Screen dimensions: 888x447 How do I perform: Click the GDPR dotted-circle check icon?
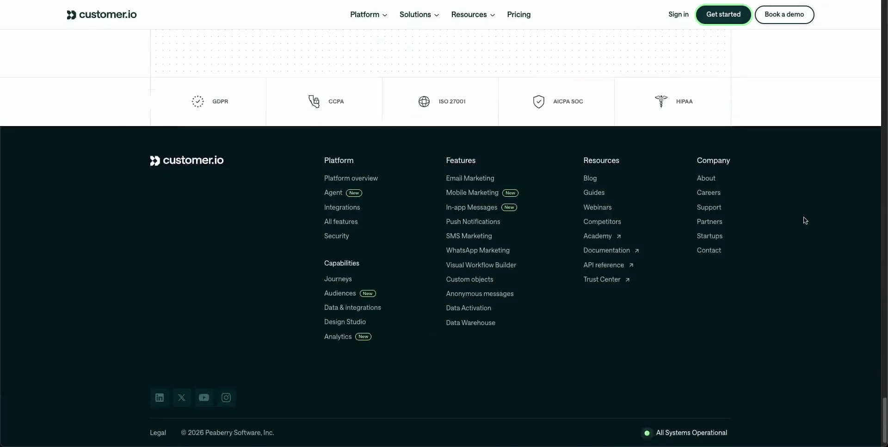197,102
